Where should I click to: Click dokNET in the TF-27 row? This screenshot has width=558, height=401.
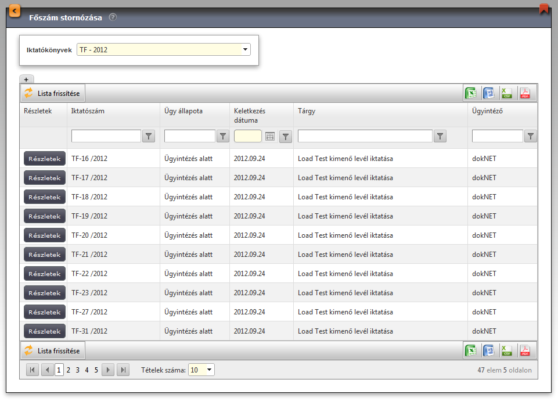[x=484, y=312]
